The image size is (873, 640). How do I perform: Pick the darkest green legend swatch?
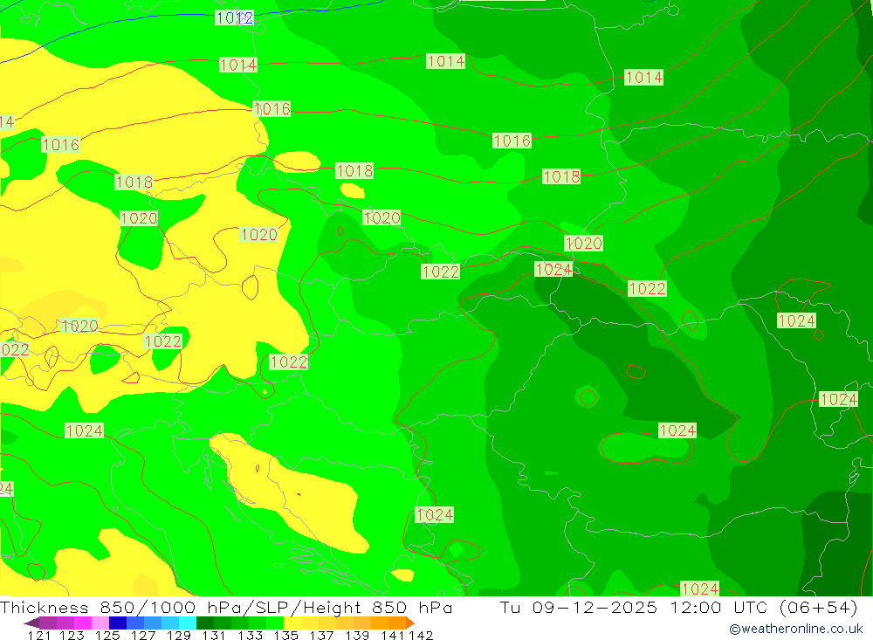click(x=205, y=623)
